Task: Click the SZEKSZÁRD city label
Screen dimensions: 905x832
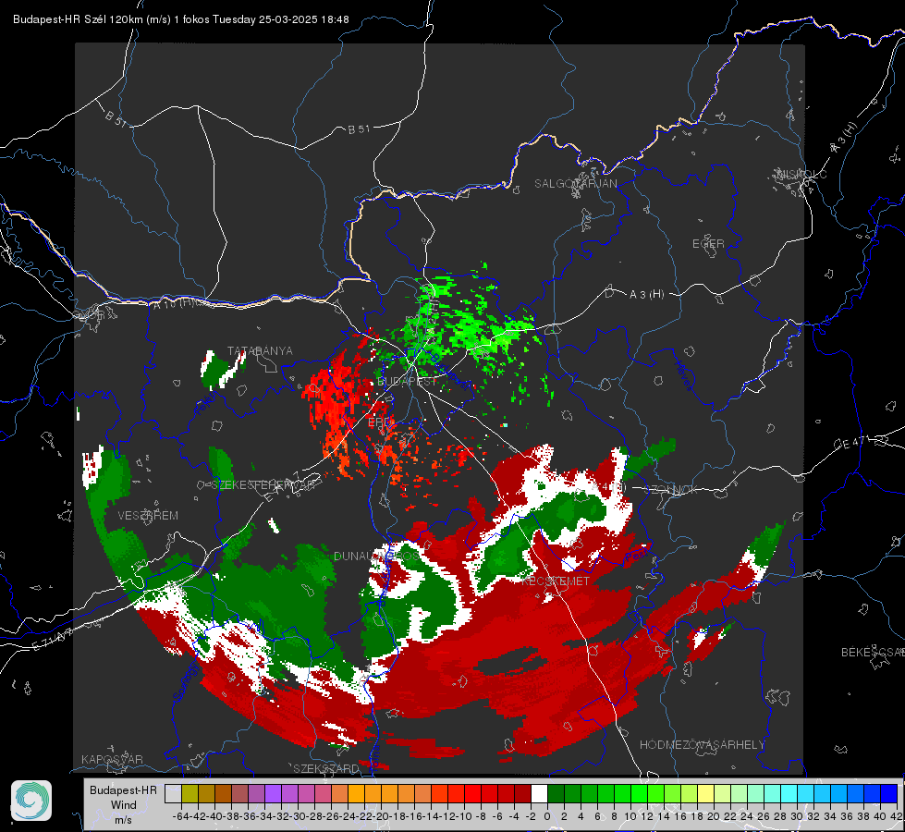Action: [x=326, y=768]
